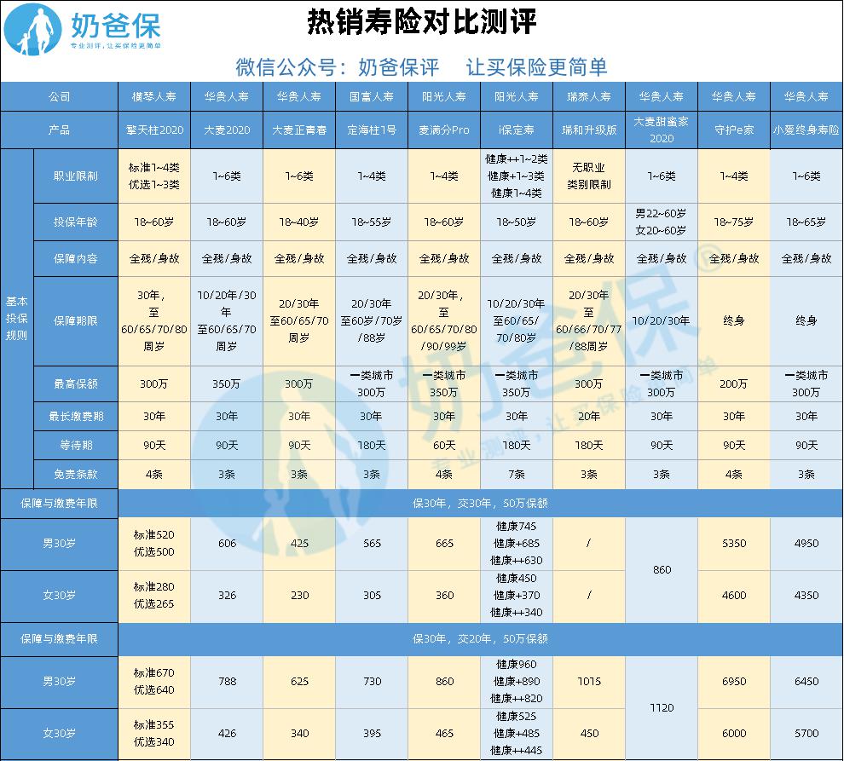Image resolution: width=844 pixels, height=761 pixels.
Task: Click the premium value 4600
Action: tap(734, 595)
